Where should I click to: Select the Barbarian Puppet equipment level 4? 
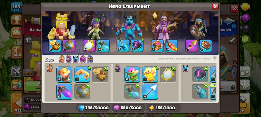click(64, 74)
